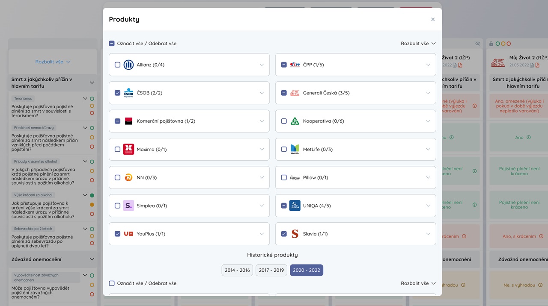Click info icon next to 'Ne, s výhradou' RŽP
548x306 pixels.
[541, 285]
